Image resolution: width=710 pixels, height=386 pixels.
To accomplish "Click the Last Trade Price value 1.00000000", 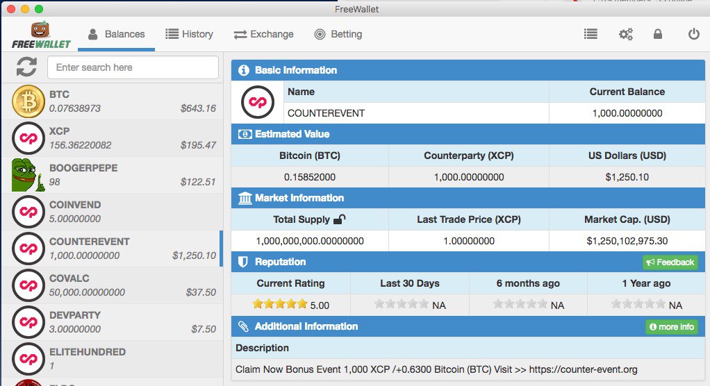I will (x=469, y=241).
